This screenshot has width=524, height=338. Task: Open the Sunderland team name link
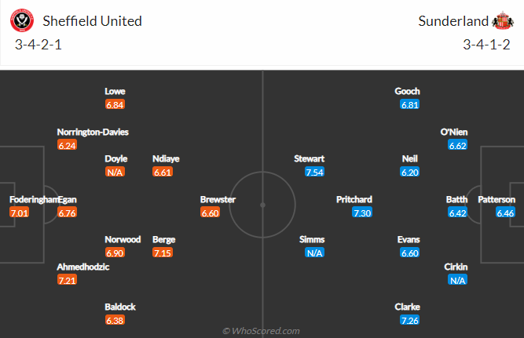coord(453,21)
